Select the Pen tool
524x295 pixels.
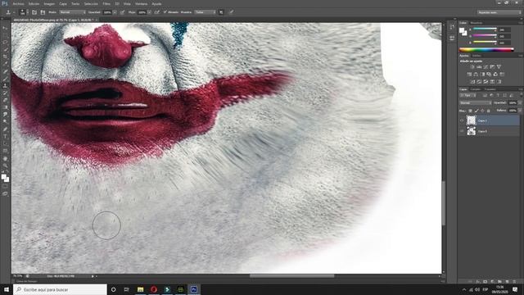pyautogui.click(x=5, y=129)
